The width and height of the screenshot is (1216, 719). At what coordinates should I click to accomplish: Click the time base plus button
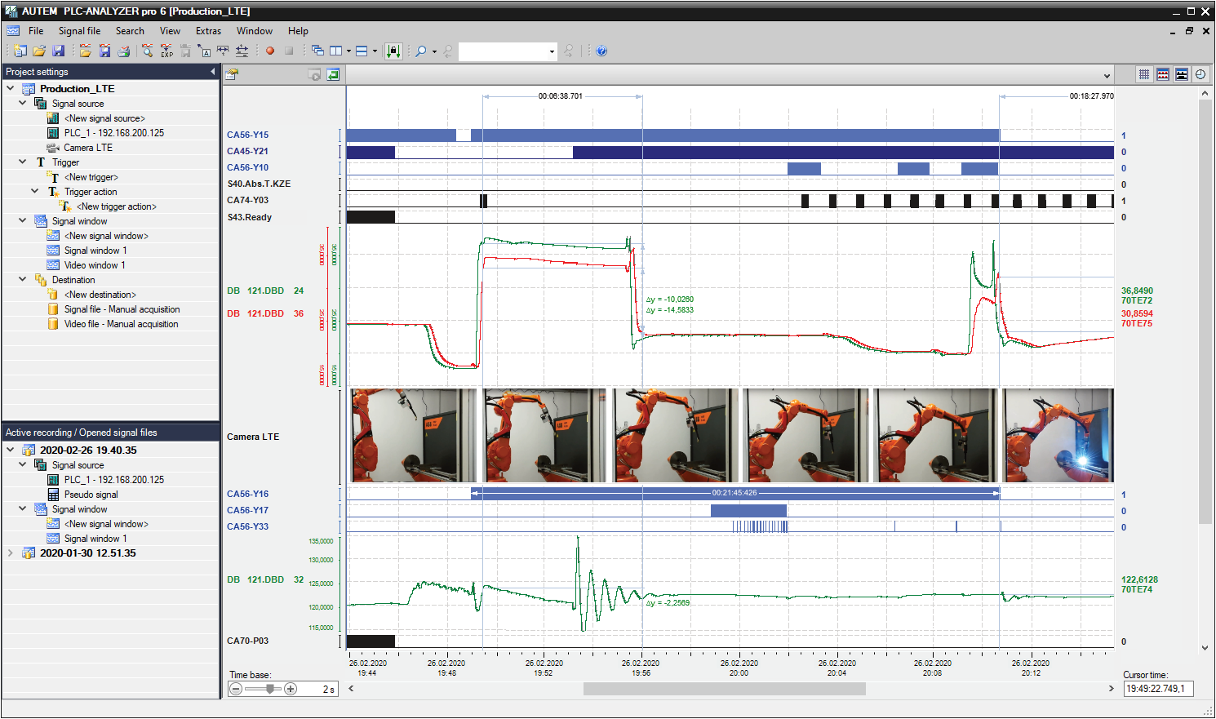(x=291, y=689)
